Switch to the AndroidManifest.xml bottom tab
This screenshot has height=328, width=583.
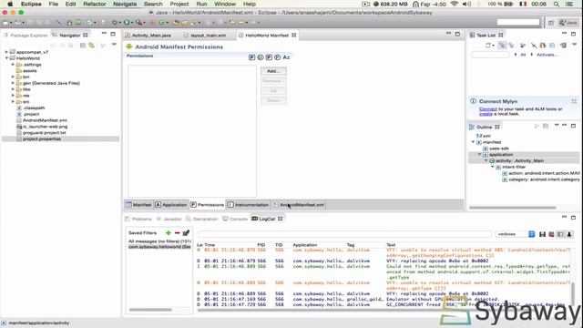(x=299, y=204)
